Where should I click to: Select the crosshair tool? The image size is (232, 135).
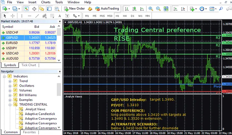13,16
